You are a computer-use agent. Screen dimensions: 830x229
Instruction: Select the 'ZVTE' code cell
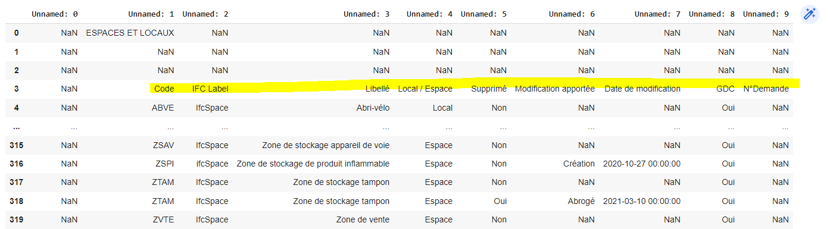click(164, 219)
